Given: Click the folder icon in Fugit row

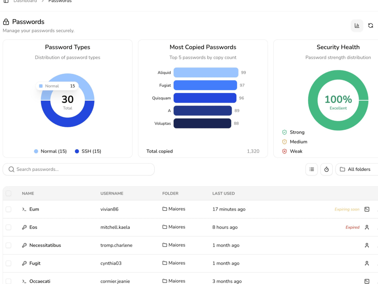Looking at the screenshot, I should click(165, 263).
